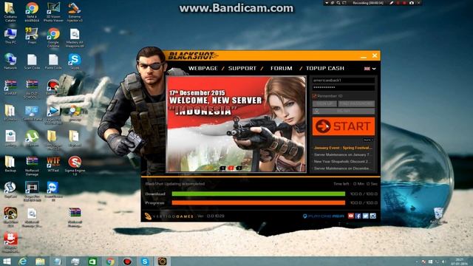Open the TOPUP CASH menu link
Screen dimensions: 473x266
(x=325, y=69)
